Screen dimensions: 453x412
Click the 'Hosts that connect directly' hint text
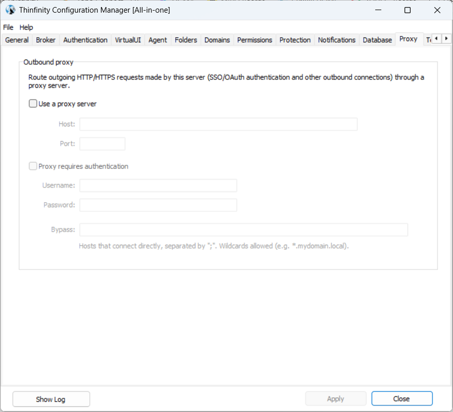click(x=214, y=246)
